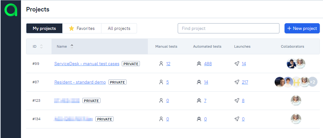This screenshot has height=138, width=323.
Task: Open ServiceDesk - manual test cases project
Action: click(x=87, y=64)
